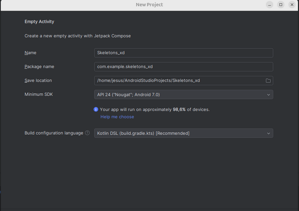Click the blue info icon near device percentage

click(x=96, y=109)
